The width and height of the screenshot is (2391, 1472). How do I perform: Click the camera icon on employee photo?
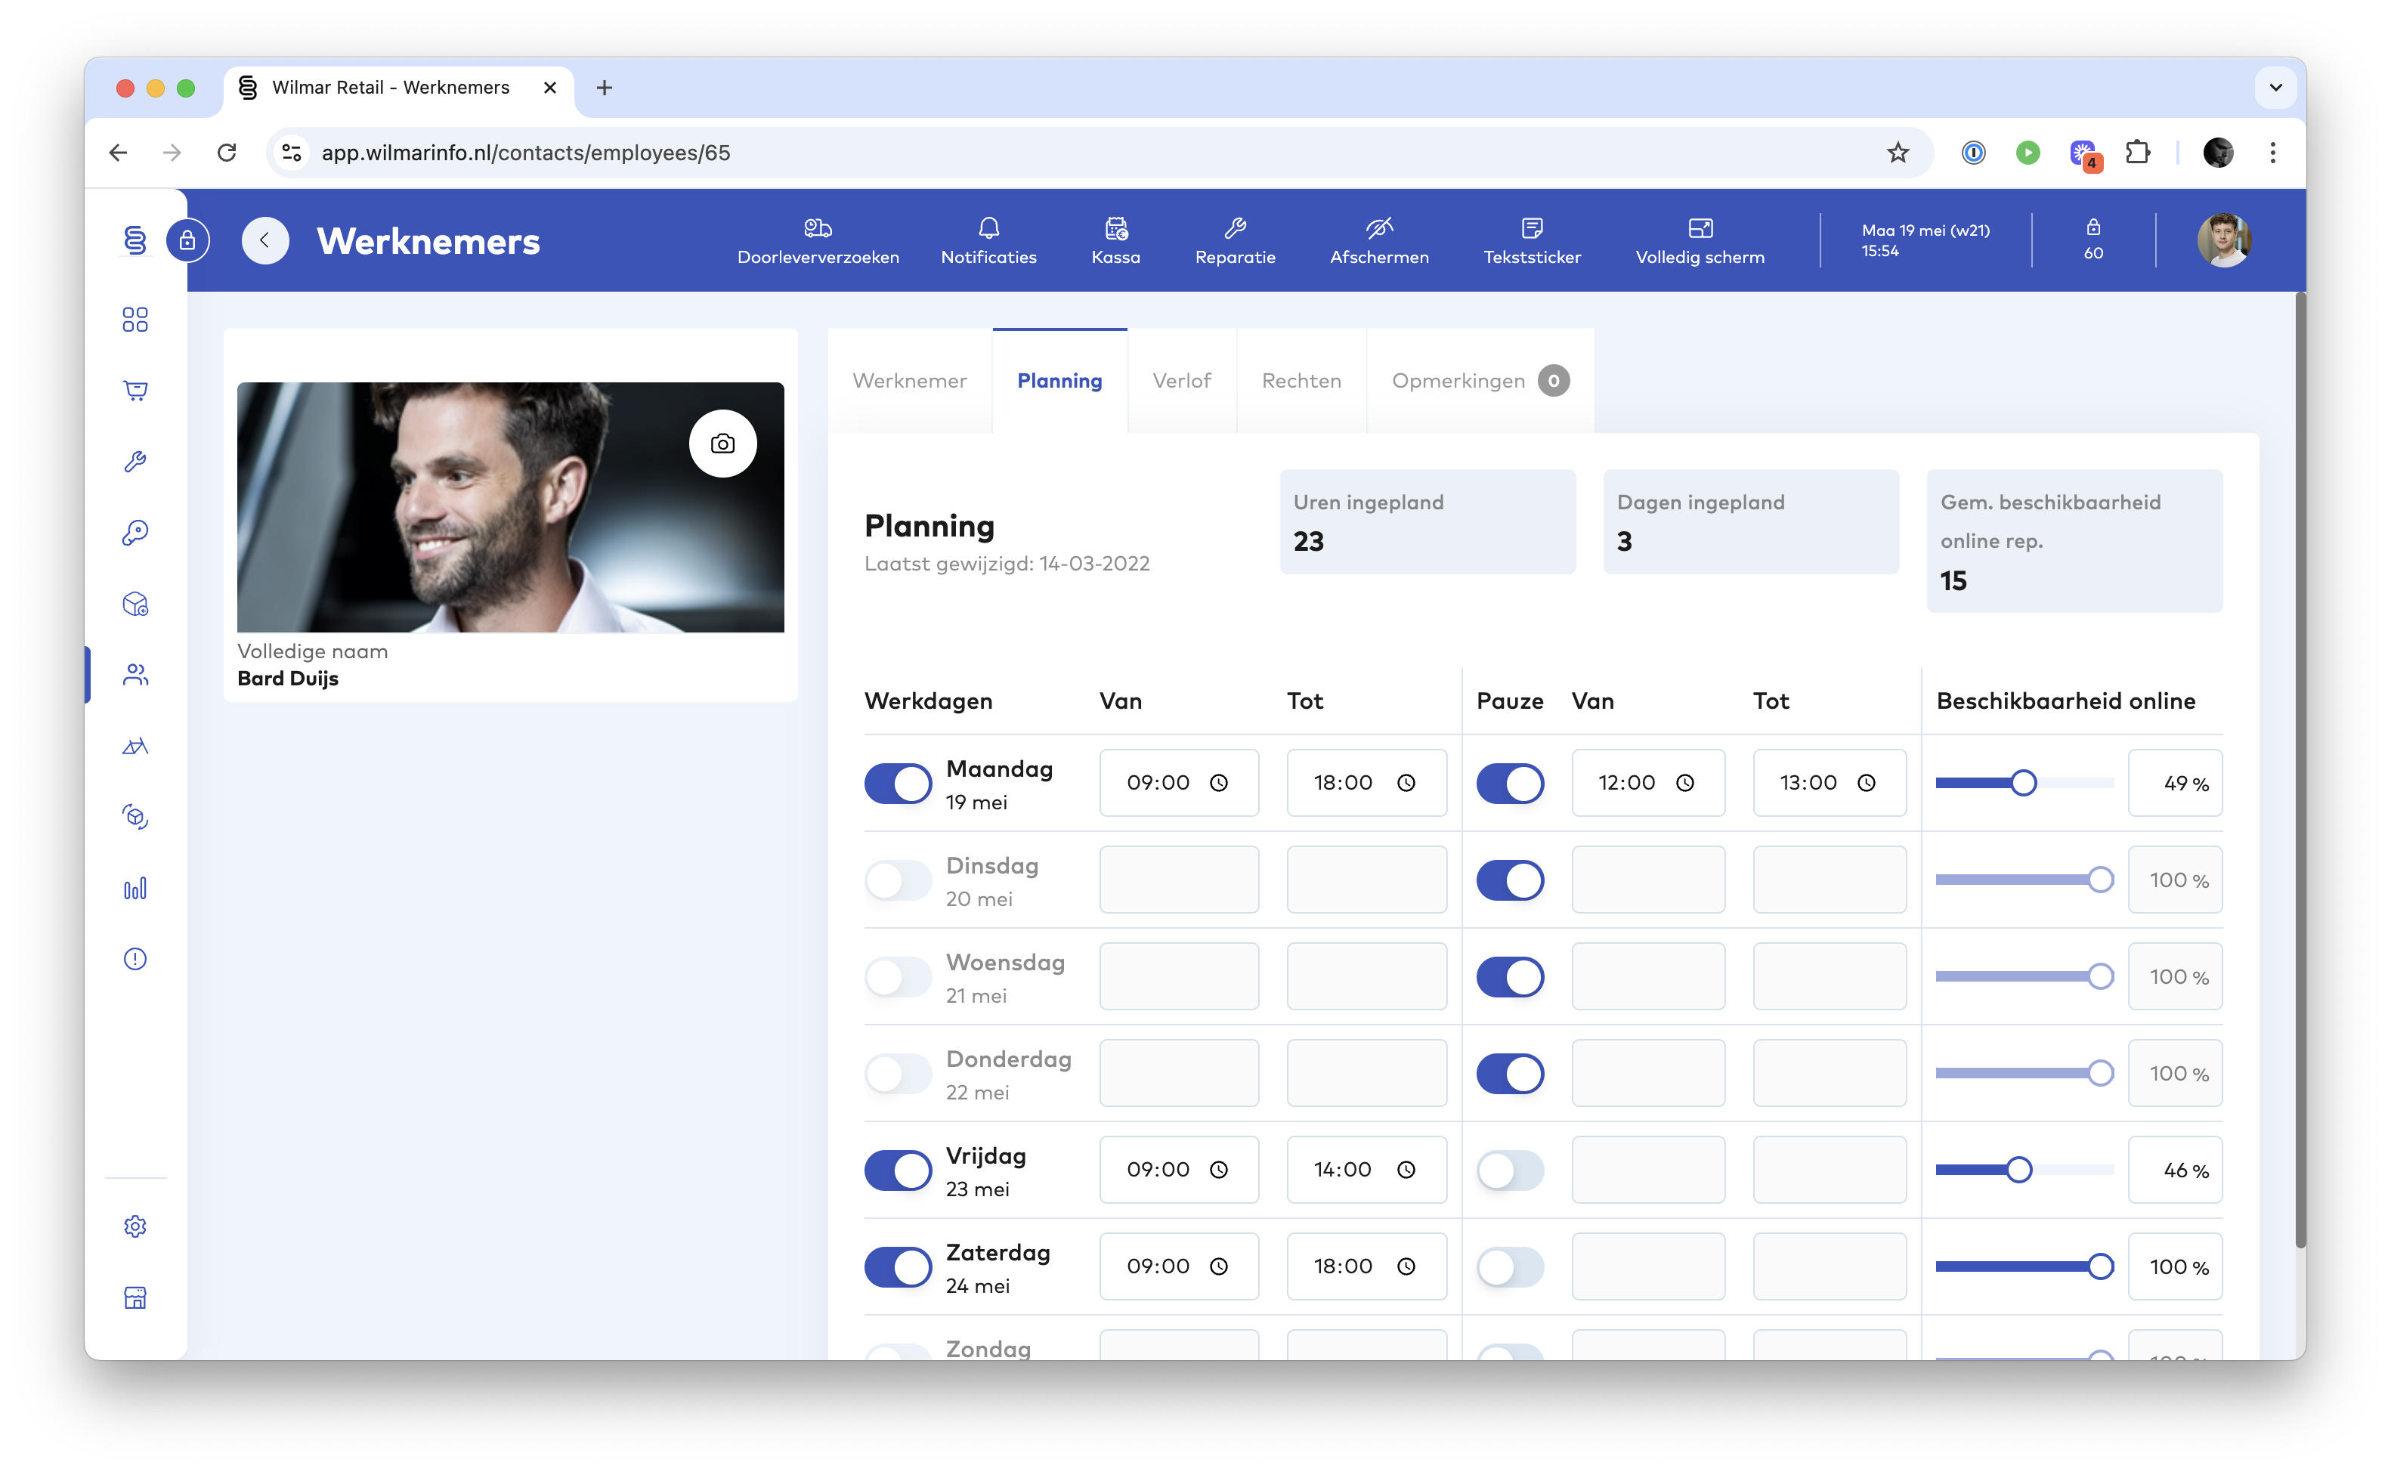click(722, 444)
